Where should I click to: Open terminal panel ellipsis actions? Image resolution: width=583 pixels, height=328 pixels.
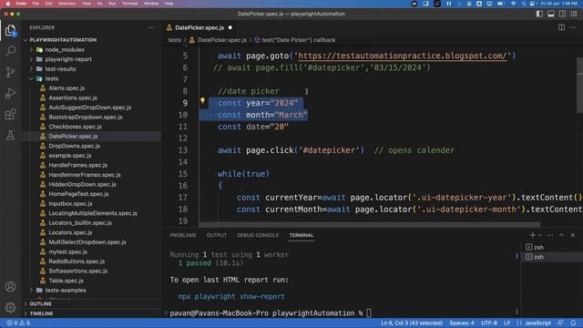click(550, 235)
